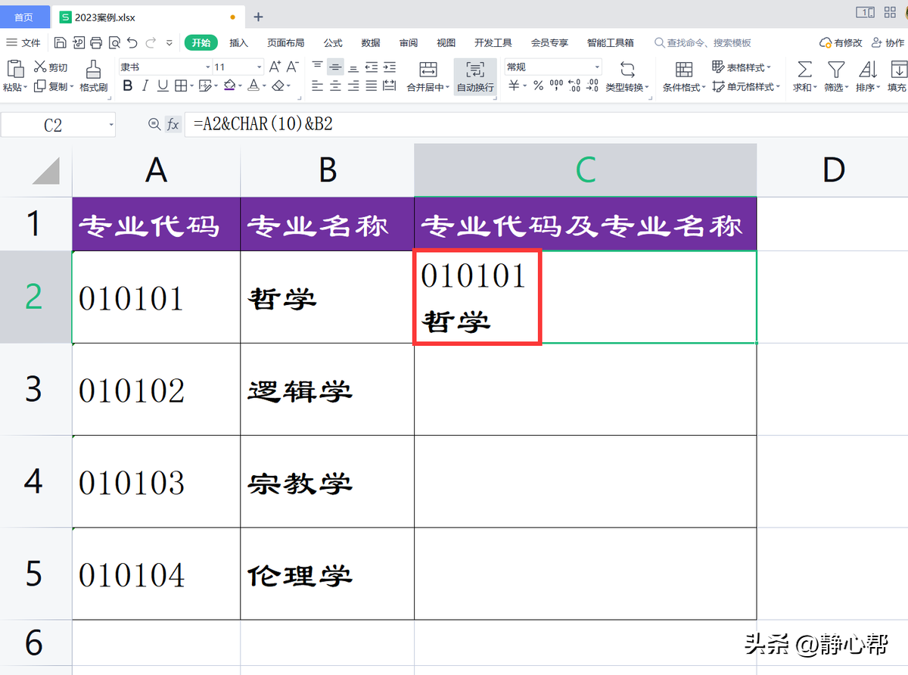The width and height of the screenshot is (908, 675).
Task: Align text to bottom of cell
Action: tap(353, 67)
